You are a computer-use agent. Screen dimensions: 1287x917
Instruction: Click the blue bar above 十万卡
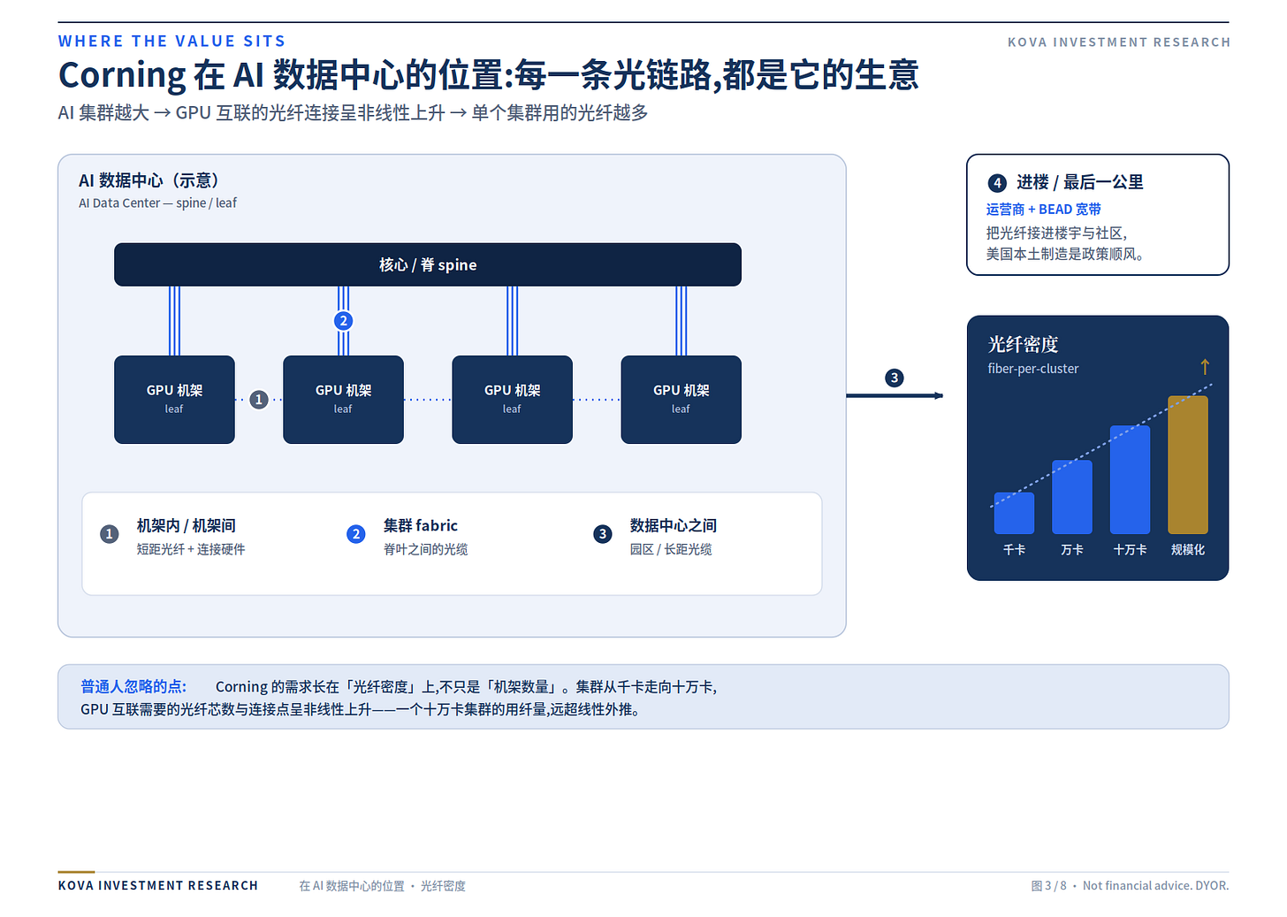[x=1130, y=479]
